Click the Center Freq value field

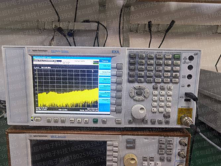click(x=47, y=61)
